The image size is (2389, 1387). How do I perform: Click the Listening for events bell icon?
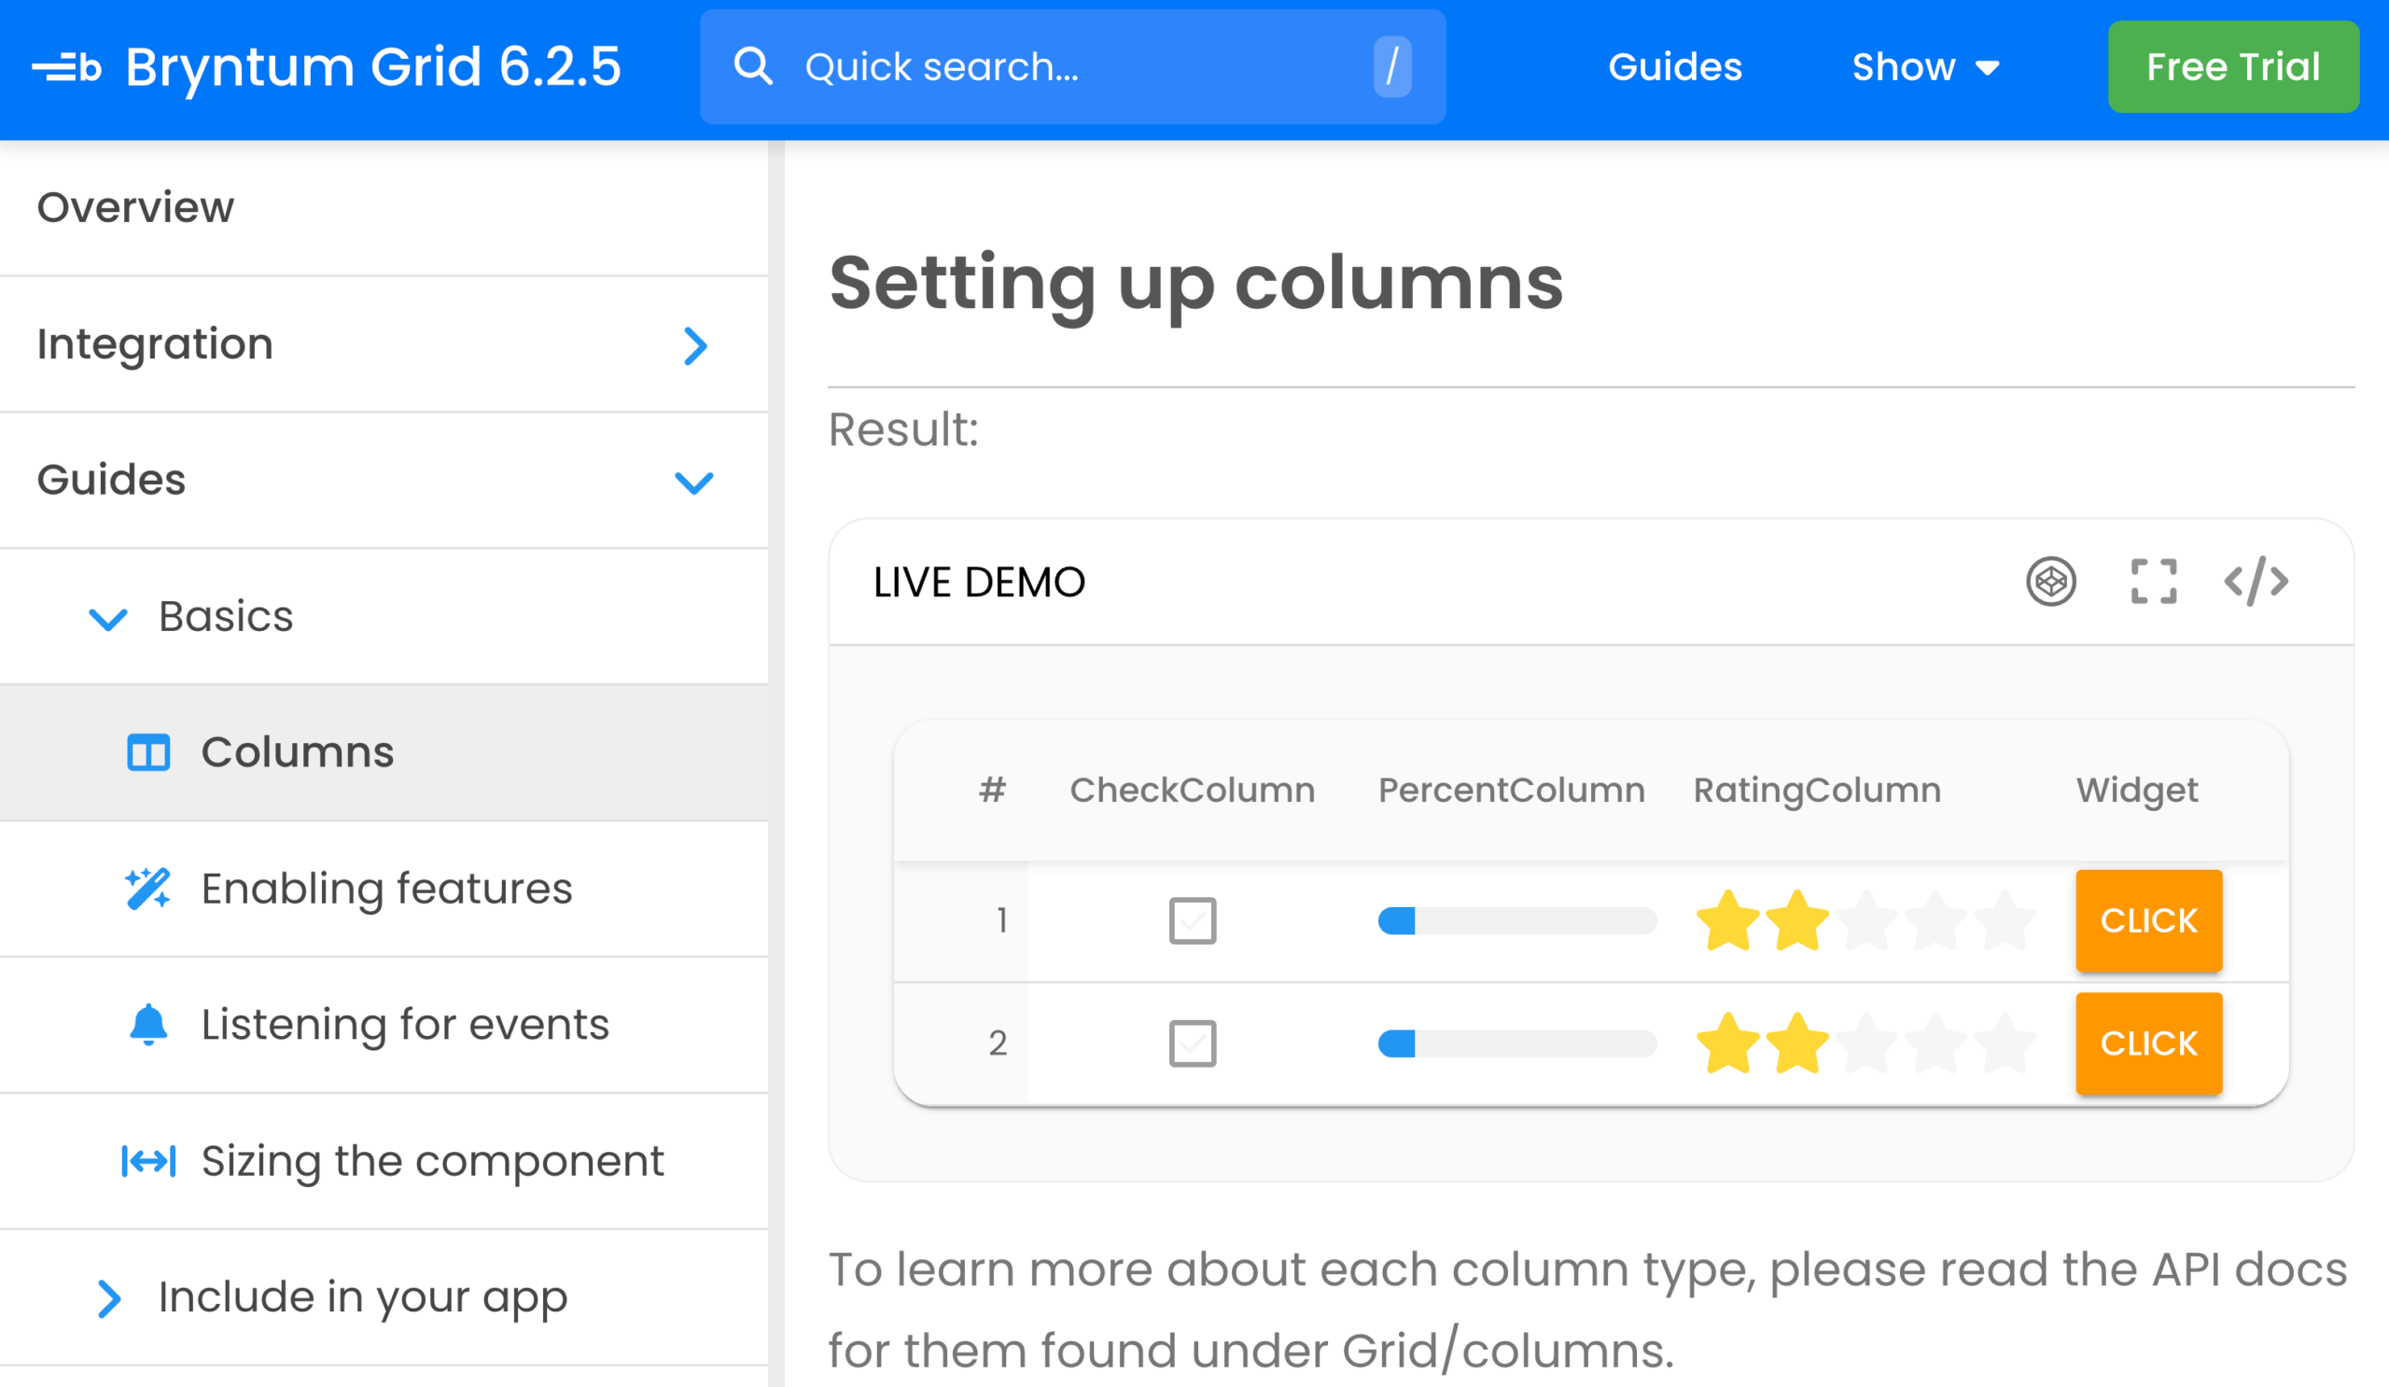[148, 1024]
